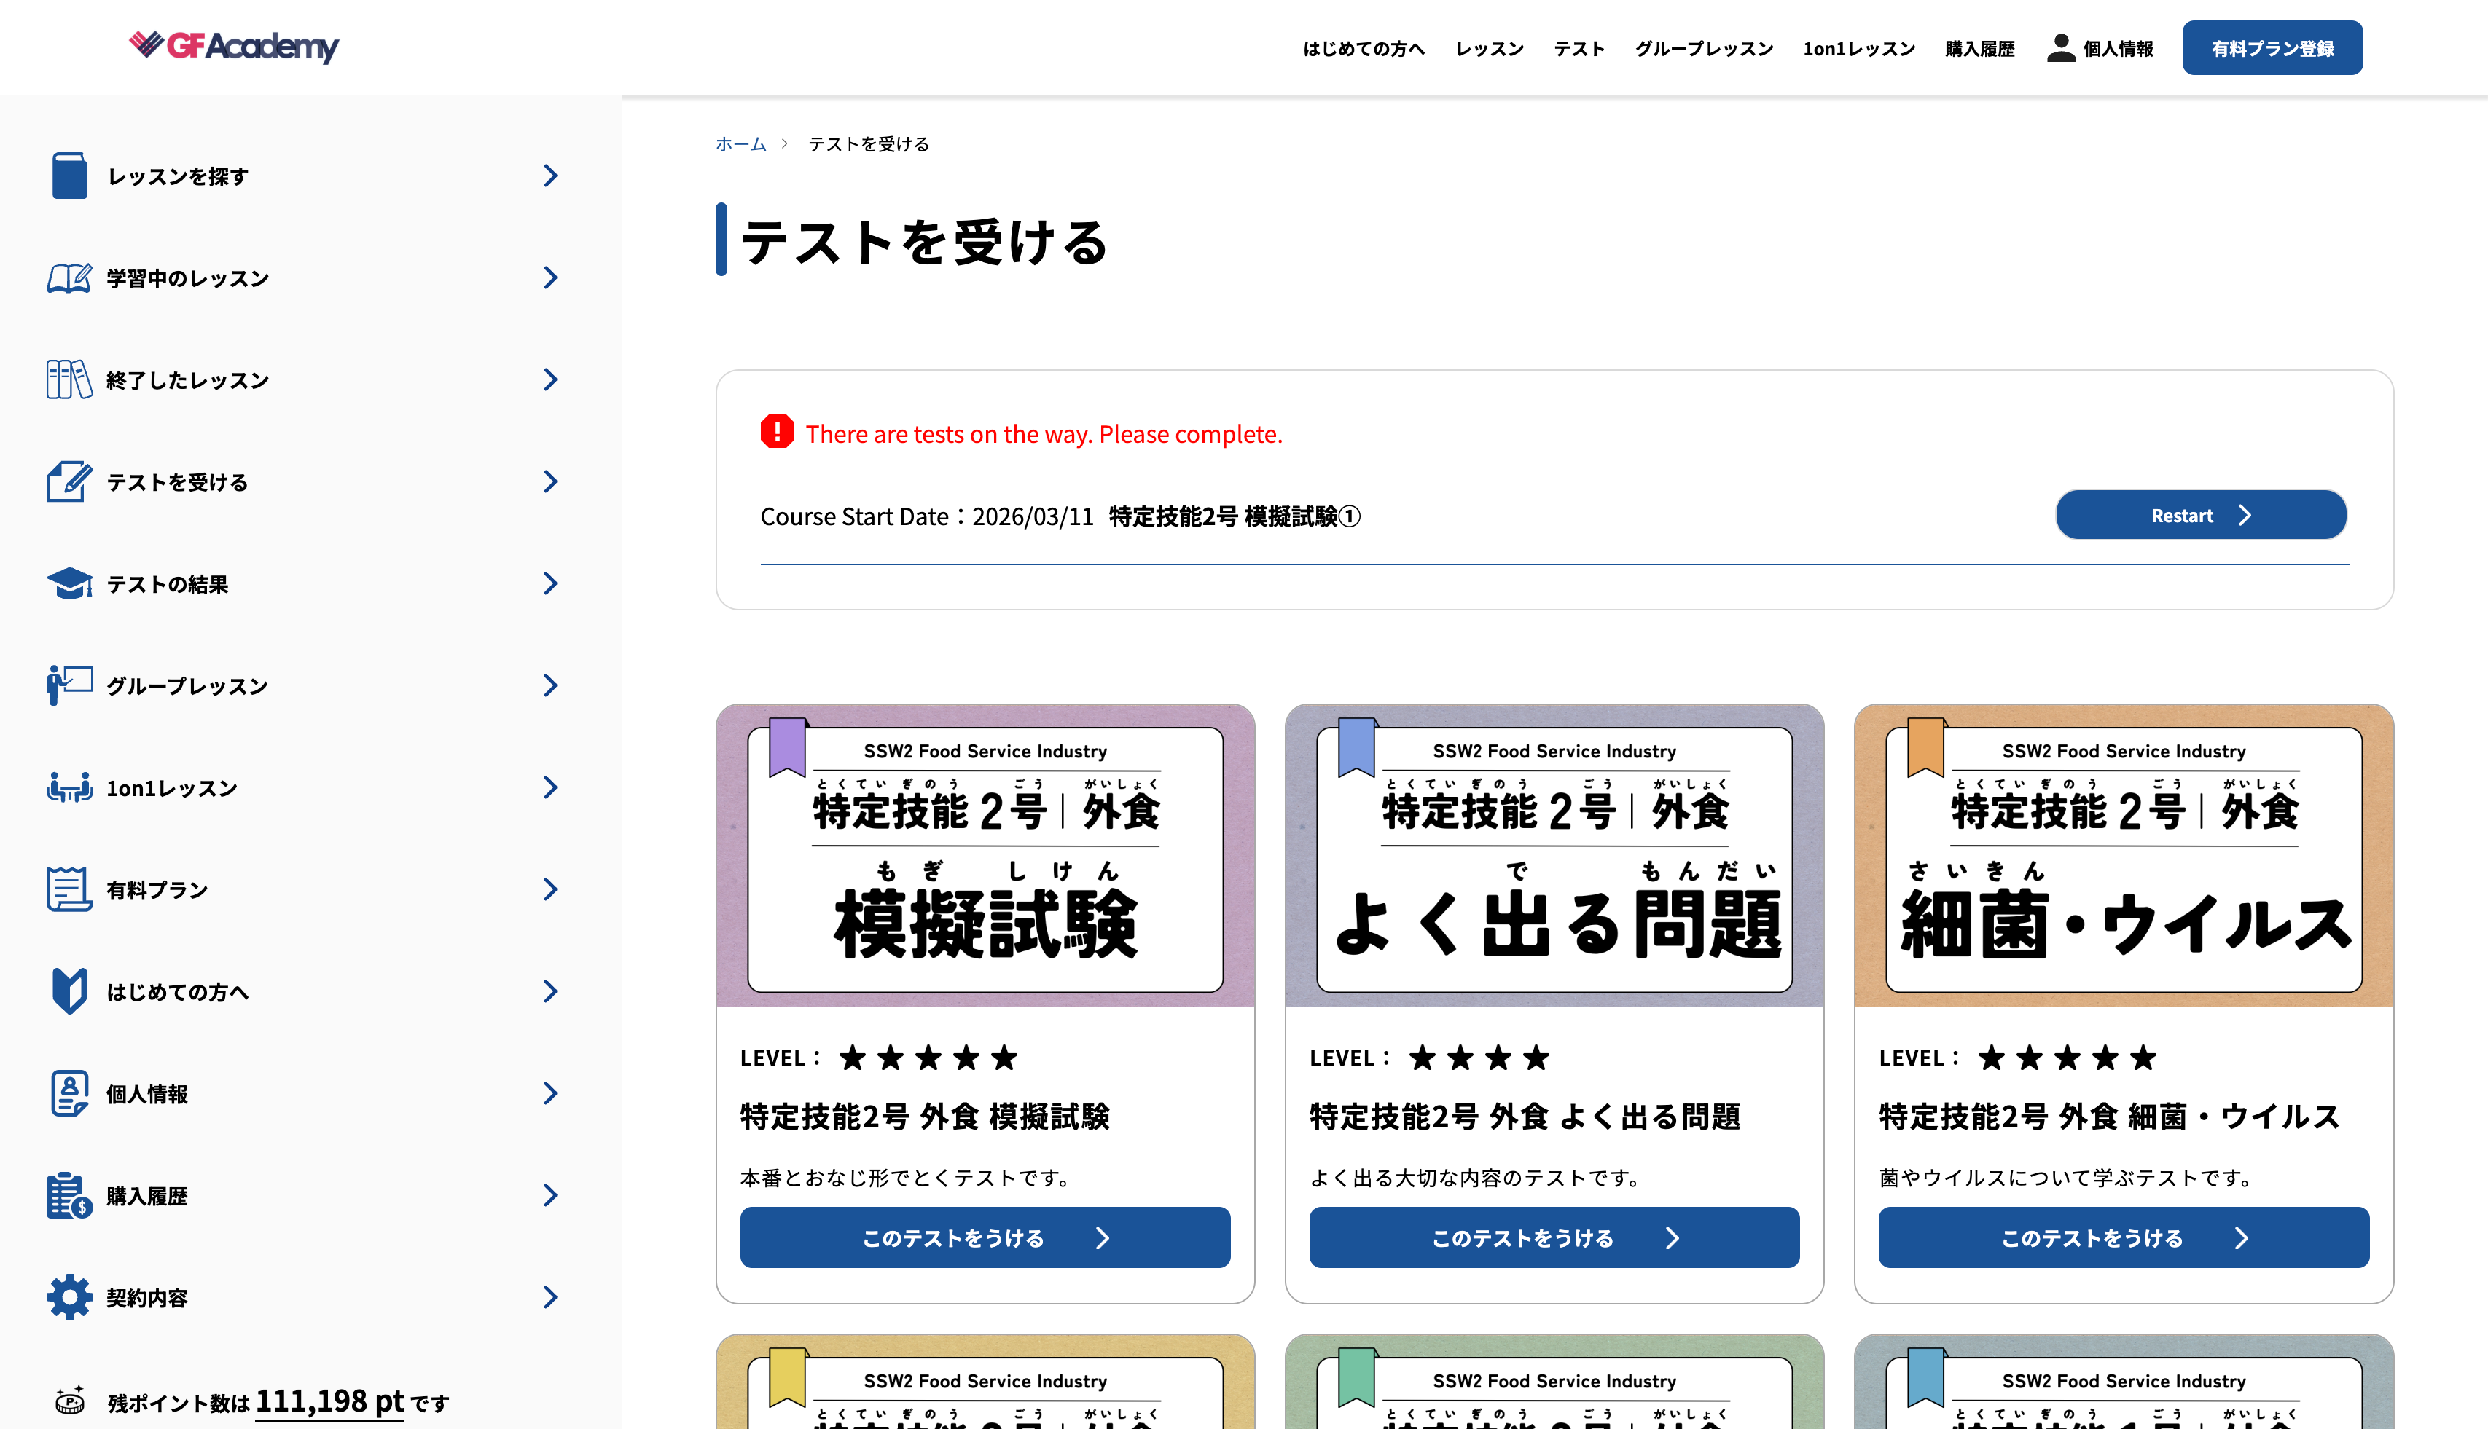Select the レッスンを探す book icon
Viewport: 2488px width, 1429px height.
(69, 175)
